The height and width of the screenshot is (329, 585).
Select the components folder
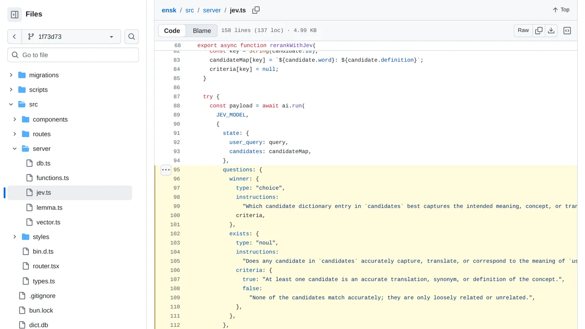click(x=50, y=119)
